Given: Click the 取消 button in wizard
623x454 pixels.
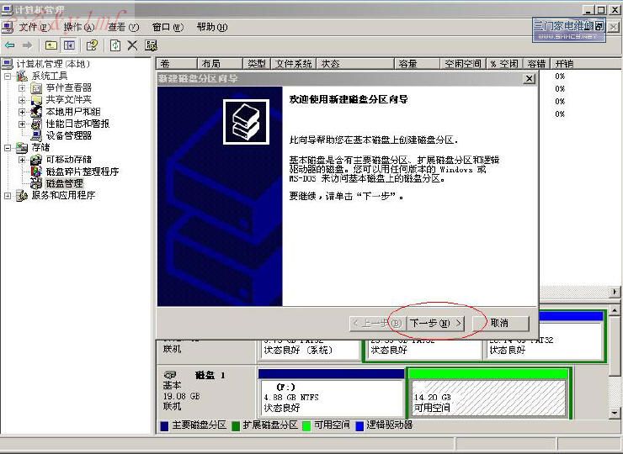Looking at the screenshot, I should pos(499,323).
